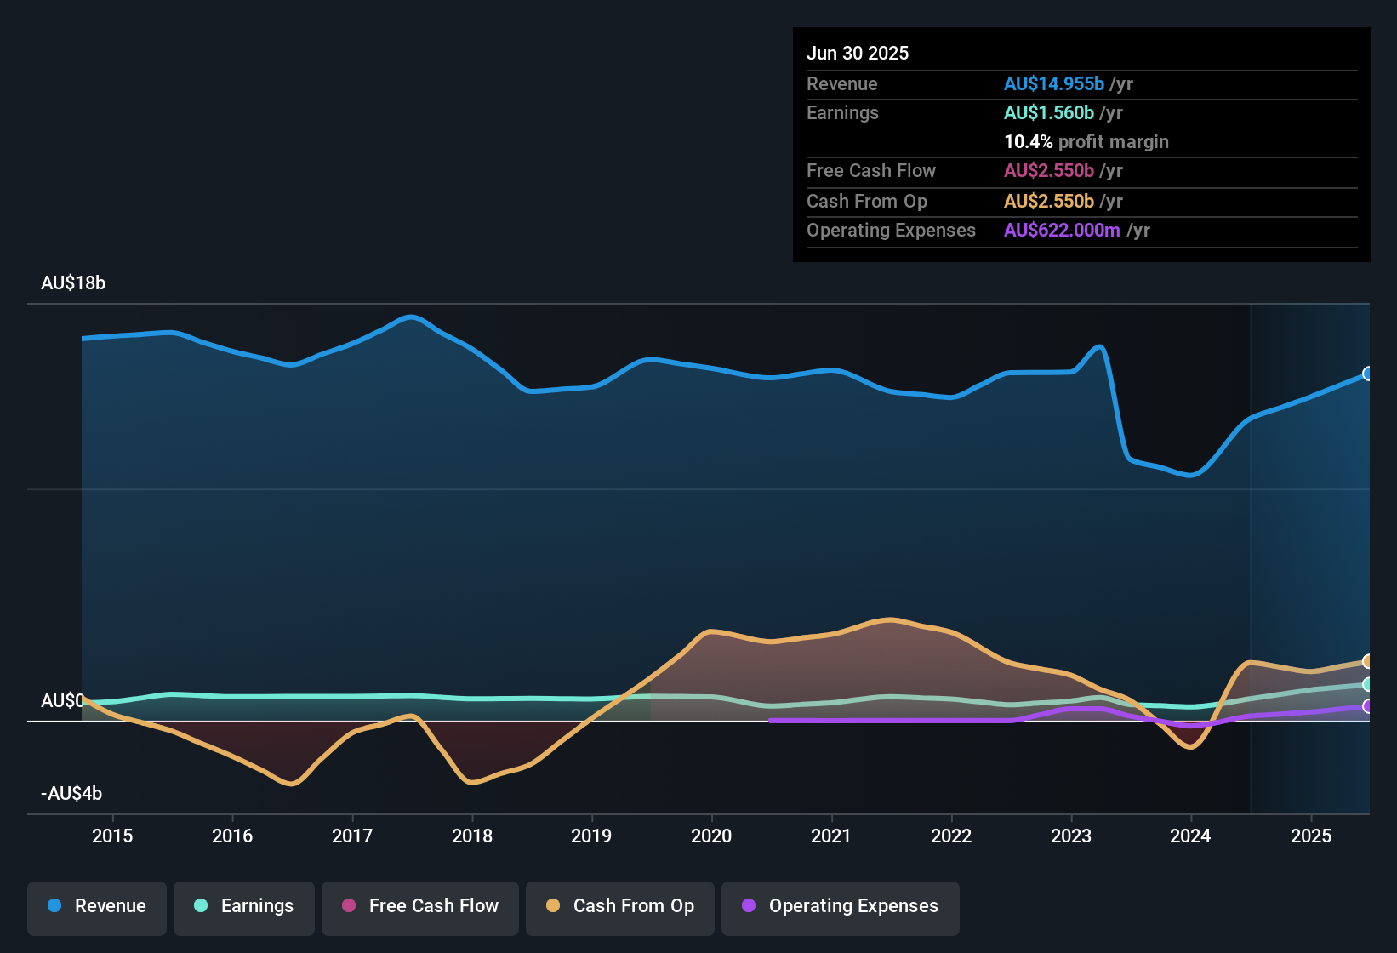Click the orange Cash From Op legend icon
This screenshot has height=953, width=1397.
click(553, 906)
